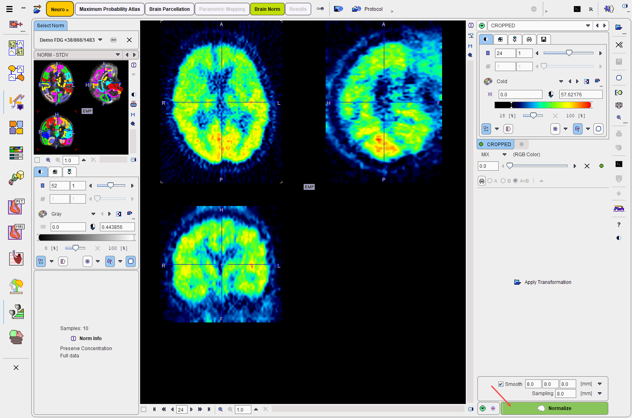The height and width of the screenshot is (418, 632).
Task: Open the console window from top bar
Action: 577,9
